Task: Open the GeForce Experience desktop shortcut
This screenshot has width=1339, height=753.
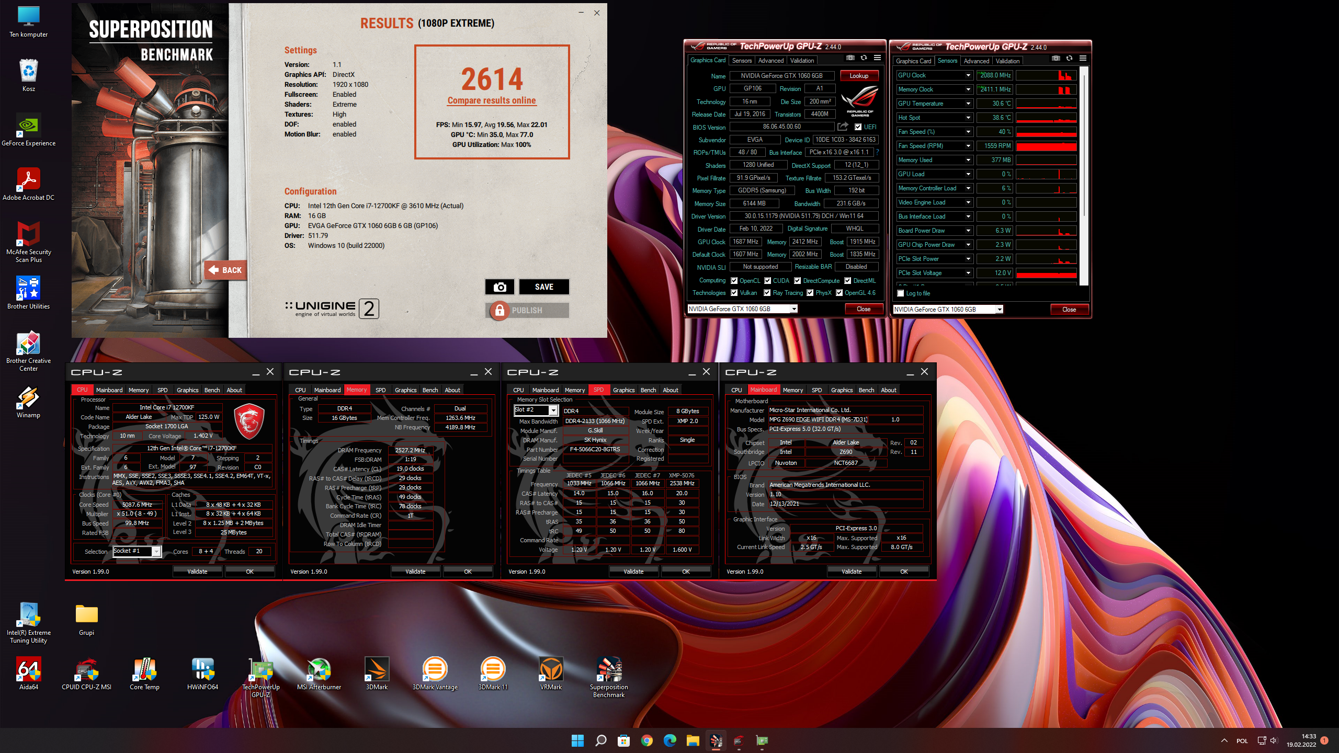Action: click(x=29, y=130)
